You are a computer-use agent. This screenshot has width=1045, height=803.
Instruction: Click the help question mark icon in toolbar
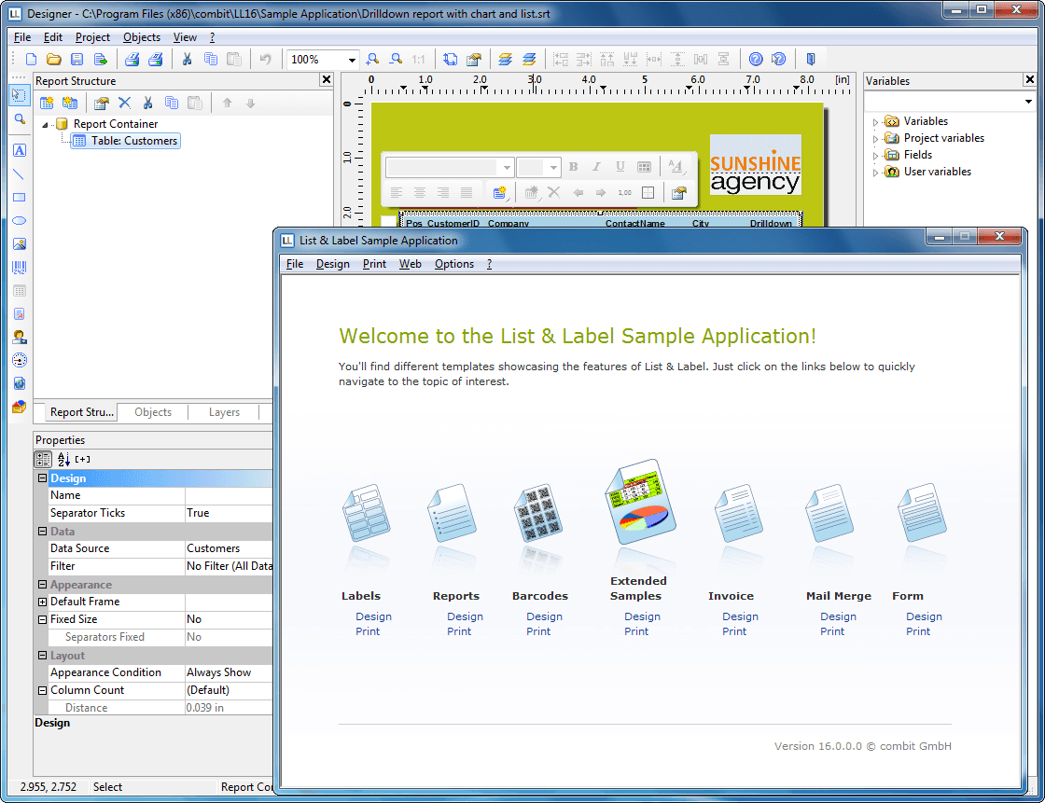pos(756,60)
